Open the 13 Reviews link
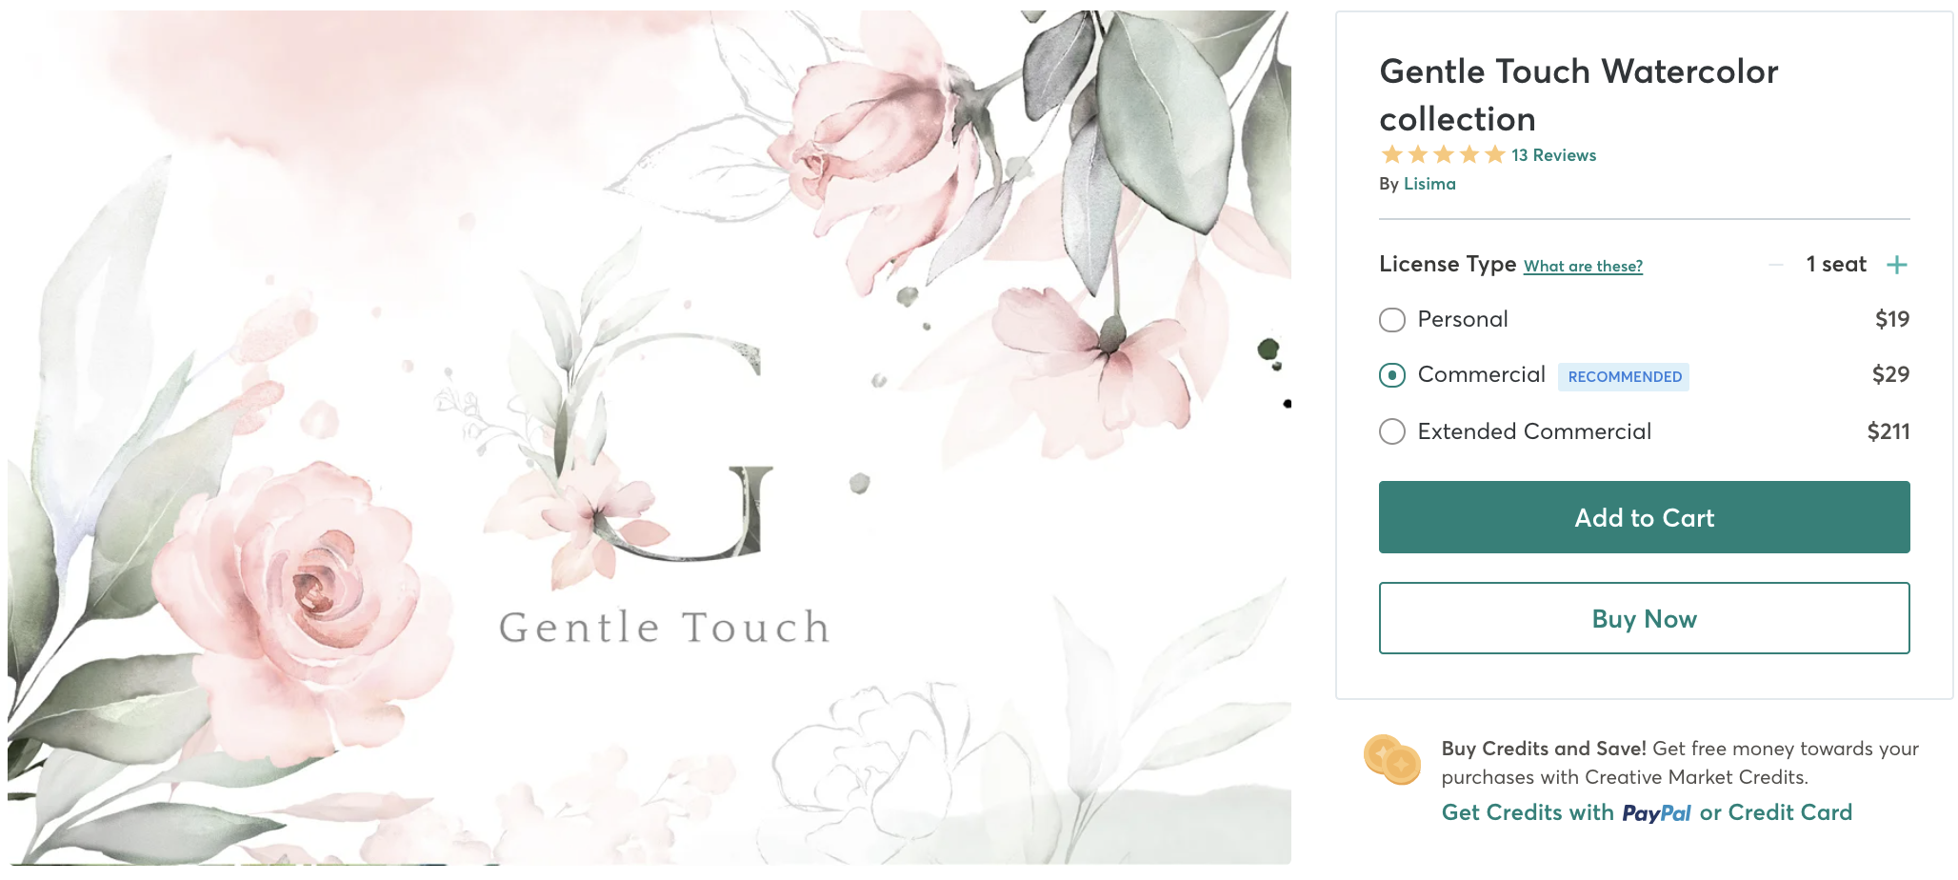 click(1553, 155)
